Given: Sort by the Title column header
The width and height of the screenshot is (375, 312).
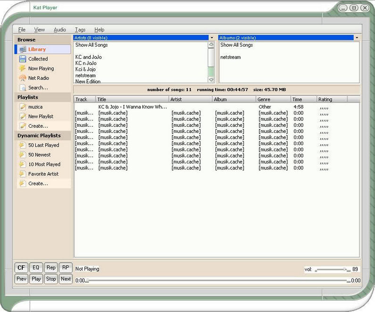Looking at the screenshot, I should (x=132, y=99).
